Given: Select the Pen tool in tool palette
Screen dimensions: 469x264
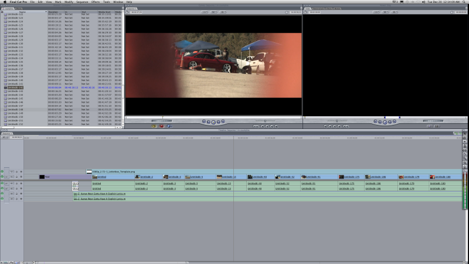Looking at the screenshot, I should tap(464, 167).
